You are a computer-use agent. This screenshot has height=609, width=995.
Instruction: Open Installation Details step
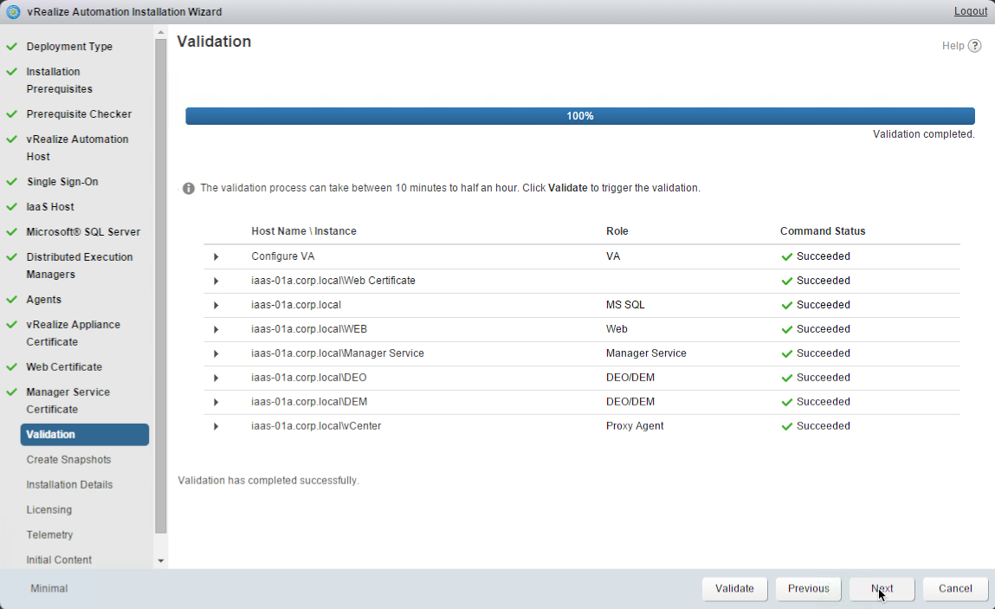click(69, 484)
